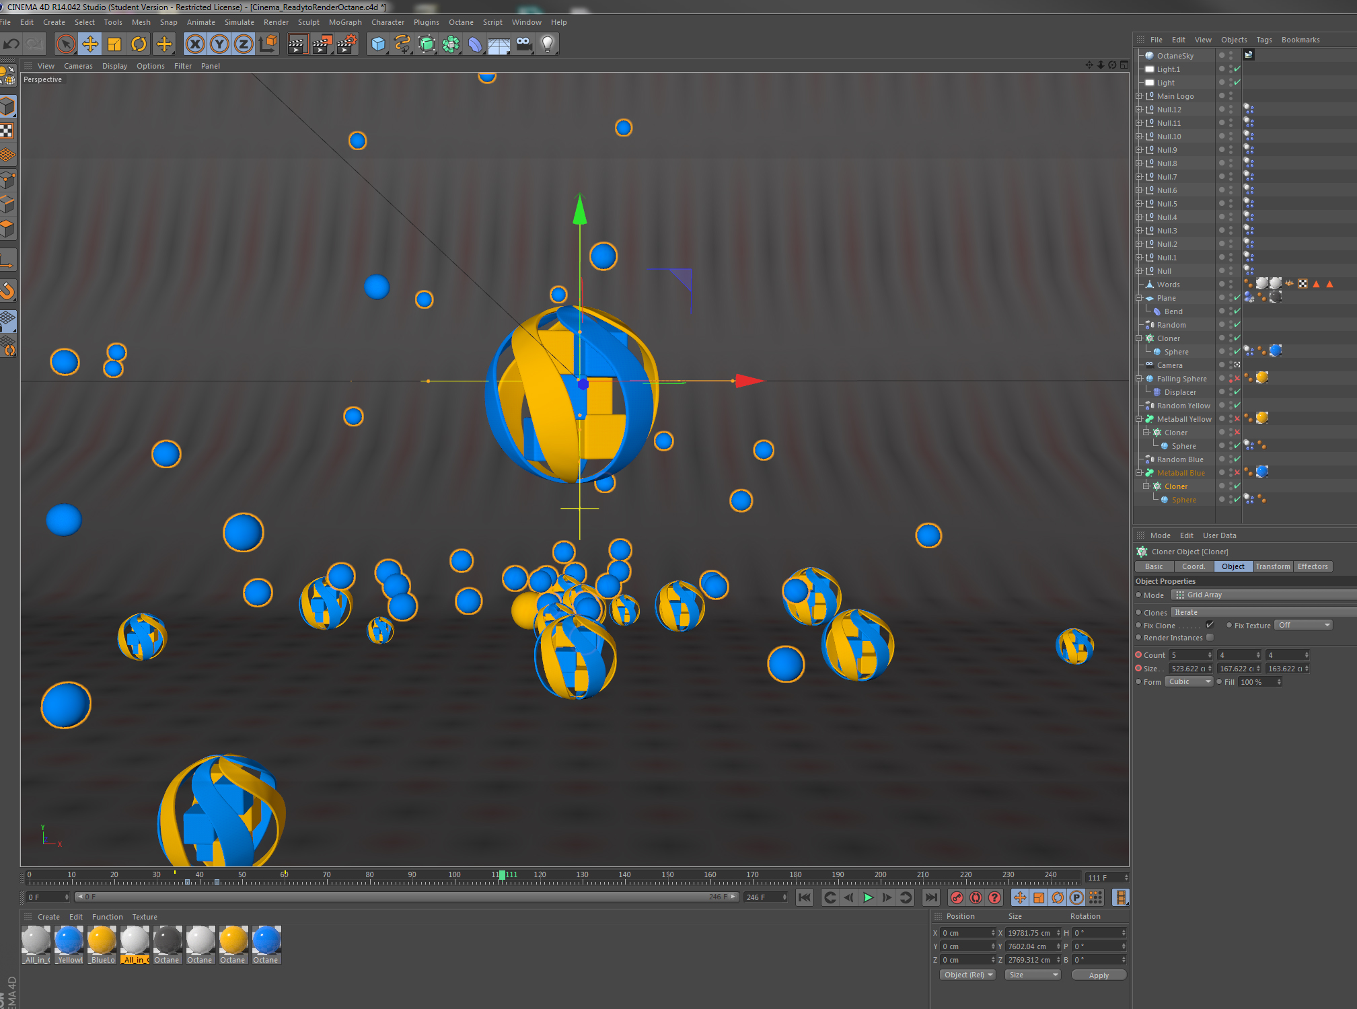This screenshot has height=1009, width=1357.
Task: Click the Apply button
Action: coord(1098,975)
